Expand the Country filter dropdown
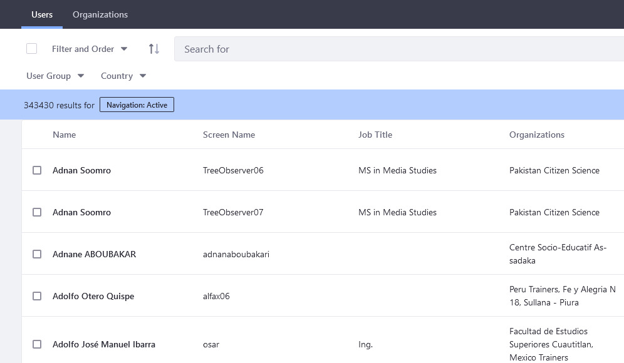This screenshot has height=363, width=624. [x=123, y=76]
